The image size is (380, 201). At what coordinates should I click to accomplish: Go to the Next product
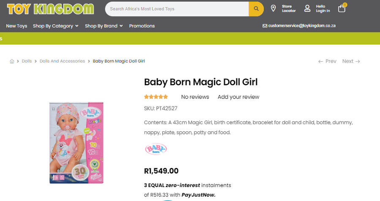click(351, 61)
